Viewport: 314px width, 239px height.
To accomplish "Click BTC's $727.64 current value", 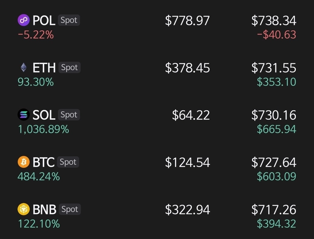I will 274,162.
